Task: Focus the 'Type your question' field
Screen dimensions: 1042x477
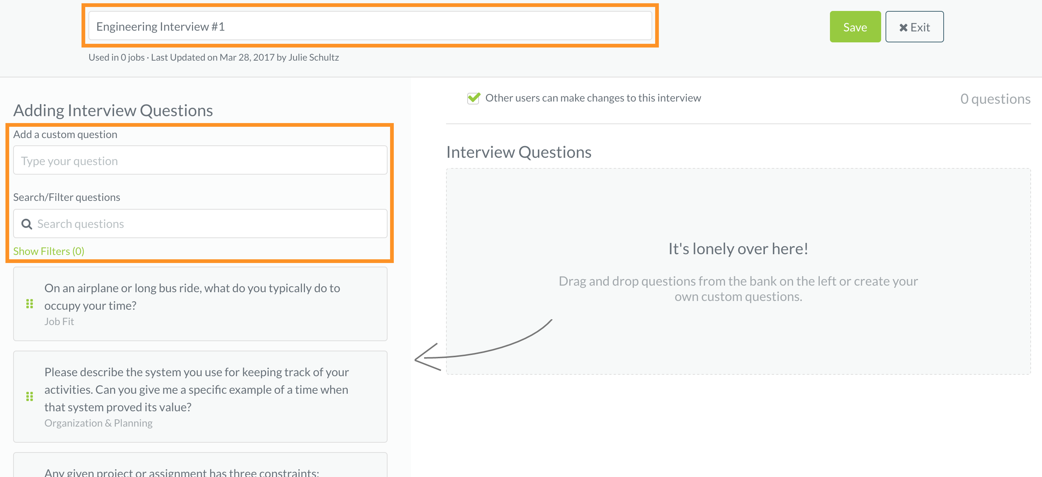Action: click(200, 160)
